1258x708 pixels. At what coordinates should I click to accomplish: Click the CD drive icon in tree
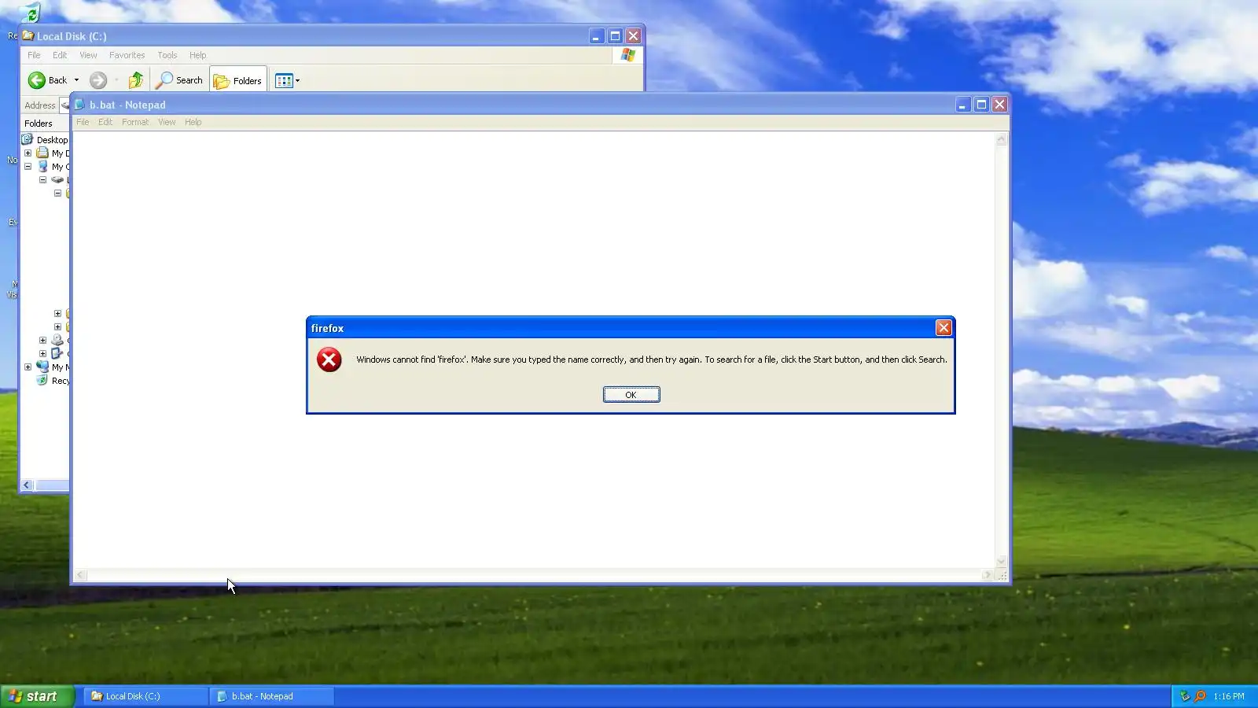coord(57,341)
